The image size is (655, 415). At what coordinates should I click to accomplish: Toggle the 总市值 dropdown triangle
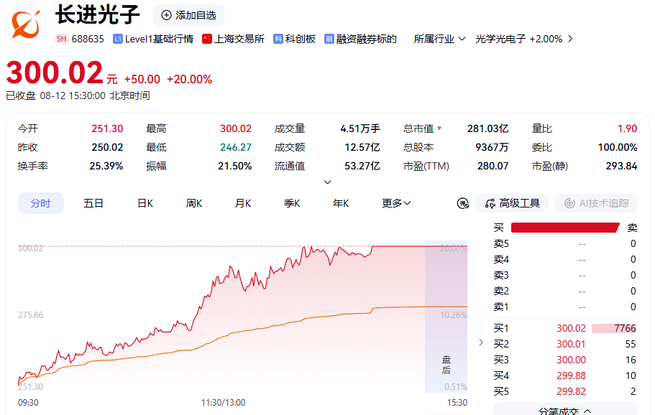pos(439,129)
